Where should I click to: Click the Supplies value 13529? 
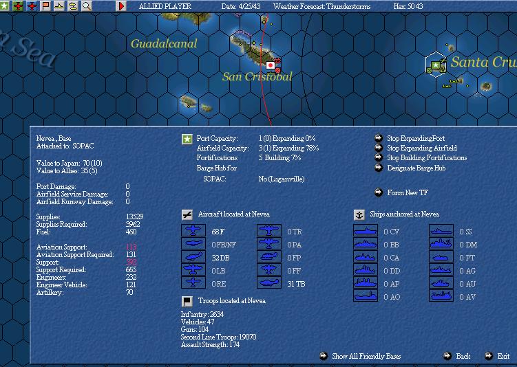click(134, 216)
